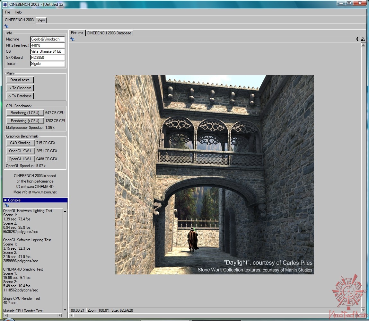The width and height of the screenshot is (369, 321).
Task: Click picture panel vertical scrollbar down arrow
Action: (363, 310)
